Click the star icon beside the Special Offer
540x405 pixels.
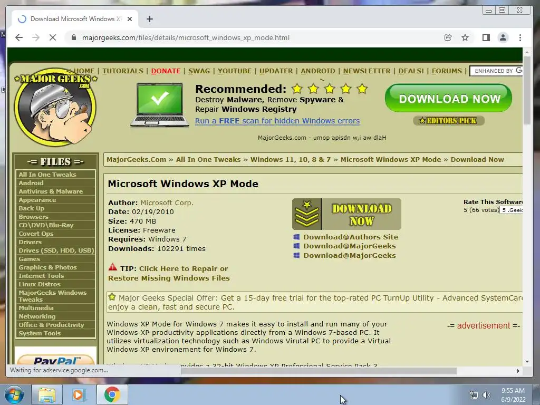[112, 296]
